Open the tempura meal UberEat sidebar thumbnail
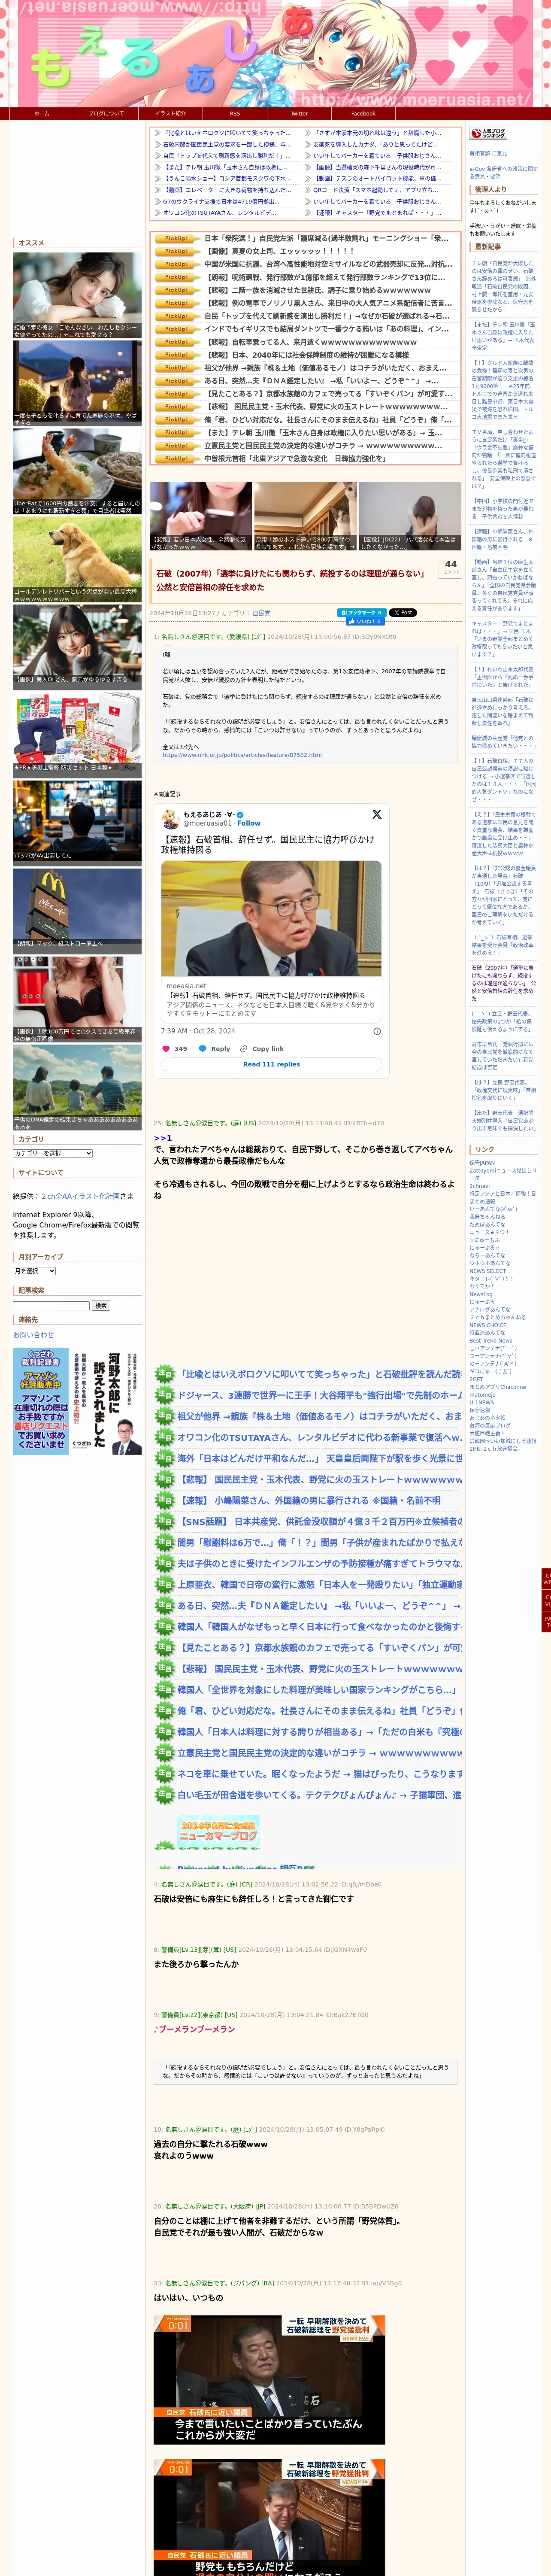Image resolution: width=551 pixels, height=2576 pixels. click(77, 472)
